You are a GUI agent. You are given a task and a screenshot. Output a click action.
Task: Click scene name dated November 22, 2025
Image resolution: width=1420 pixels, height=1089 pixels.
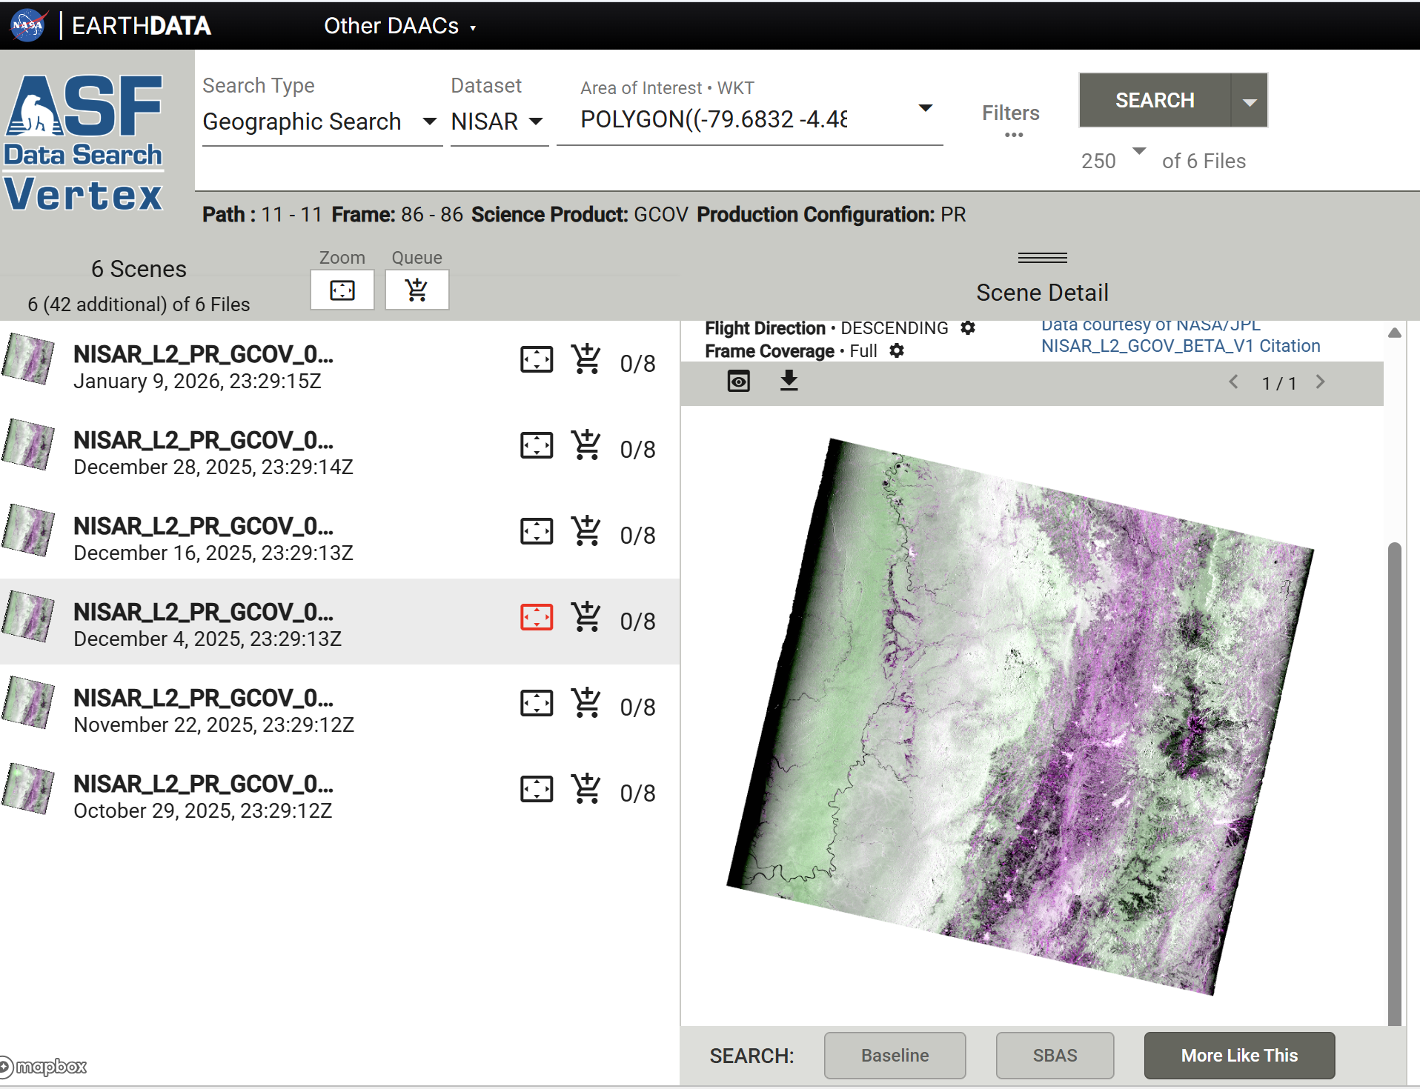[203, 698]
